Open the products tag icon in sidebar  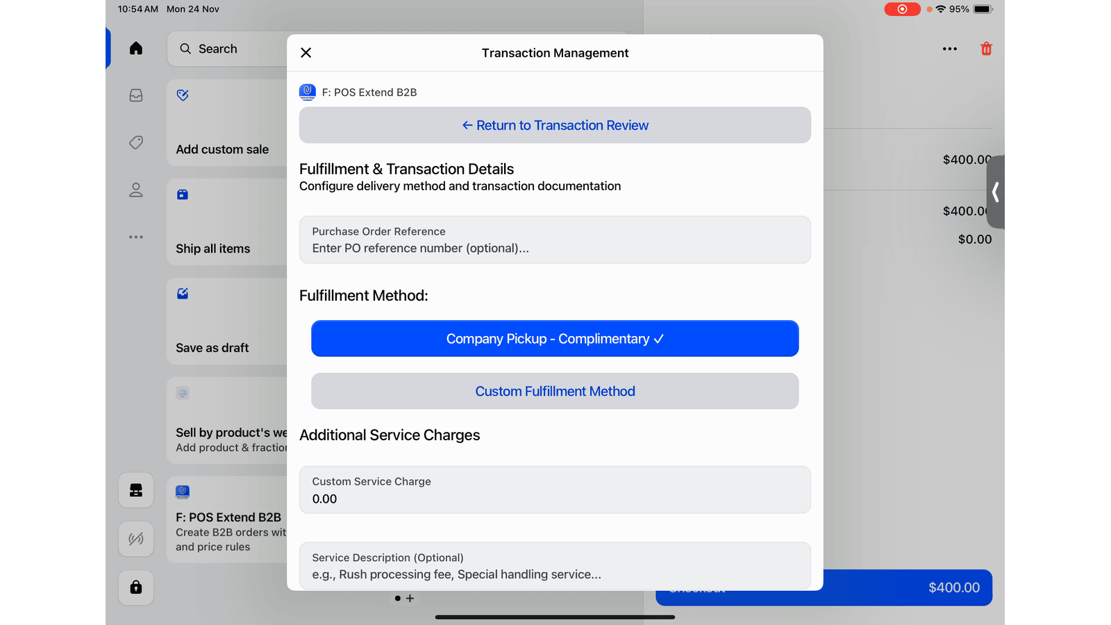136,142
